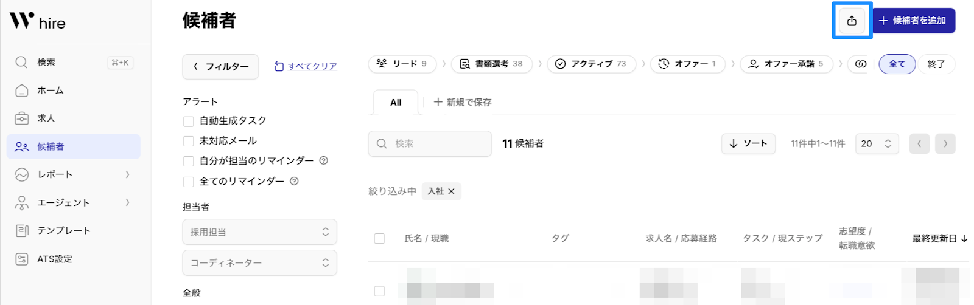
Task: Open テンプレート in the sidebar
Action: tap(63, 230)
